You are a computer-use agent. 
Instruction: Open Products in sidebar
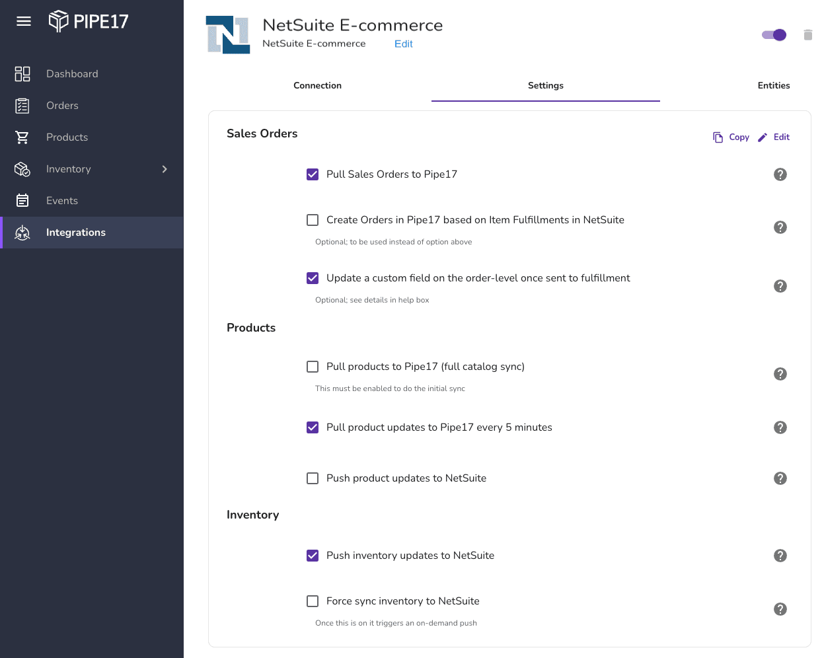[x=67, y=137]
